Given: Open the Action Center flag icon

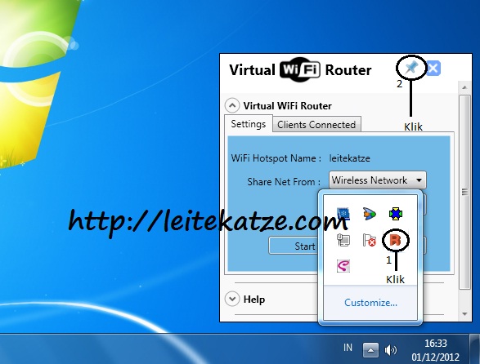Looking at the screenshot, I should (x=370, y=240).
